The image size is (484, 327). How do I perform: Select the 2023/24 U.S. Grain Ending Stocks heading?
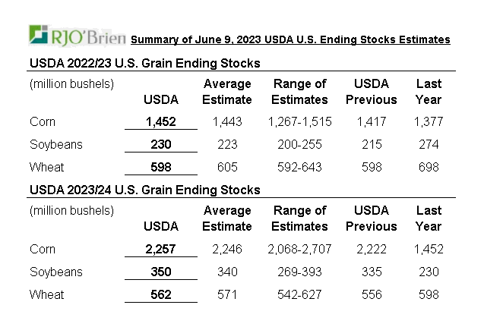point(144,190)
